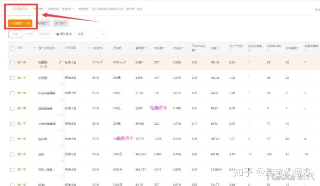Sort by 花费 column arrow
This screenshot has width=320, height=186.
(x=218, y=48)
